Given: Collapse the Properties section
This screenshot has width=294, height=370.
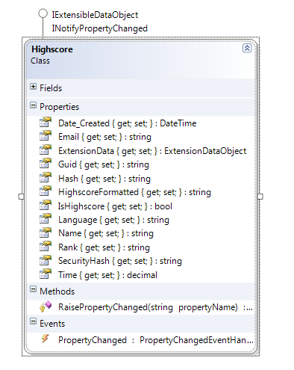Looking at the screenshot, I should click(x=33, y=105).
